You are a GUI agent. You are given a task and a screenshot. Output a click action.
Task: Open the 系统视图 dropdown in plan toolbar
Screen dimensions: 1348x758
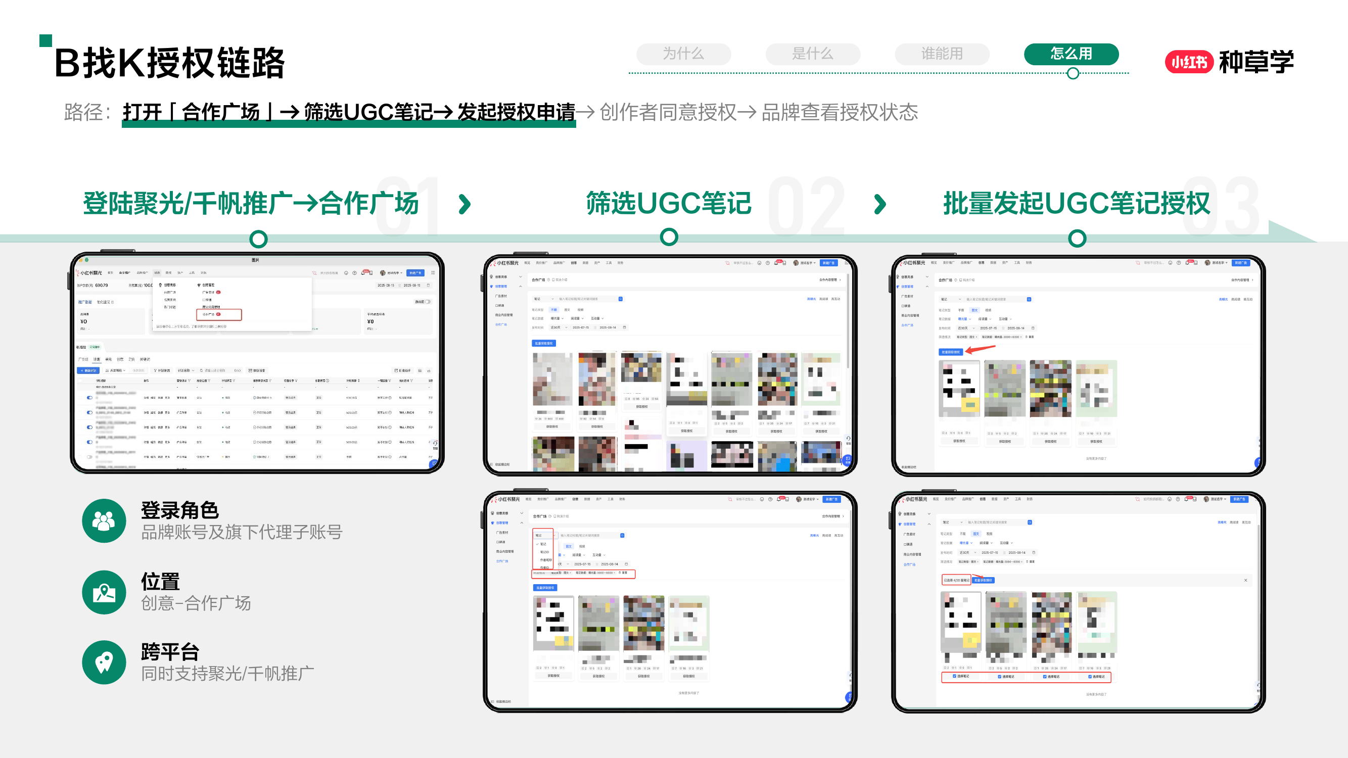(116, 370)
